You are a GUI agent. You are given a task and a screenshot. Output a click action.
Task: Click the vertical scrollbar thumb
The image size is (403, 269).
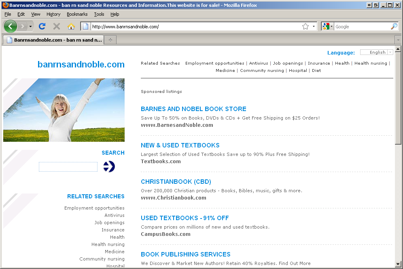398,98
